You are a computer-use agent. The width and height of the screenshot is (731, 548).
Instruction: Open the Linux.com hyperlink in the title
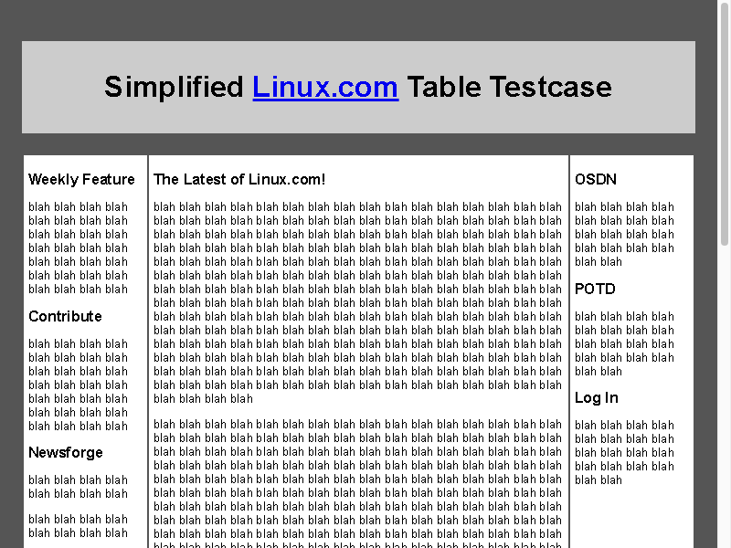325,87
